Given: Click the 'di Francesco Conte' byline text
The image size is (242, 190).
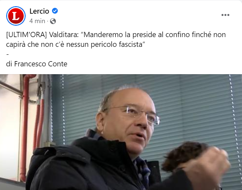Looking at the screenshot, I should (37, 64).
